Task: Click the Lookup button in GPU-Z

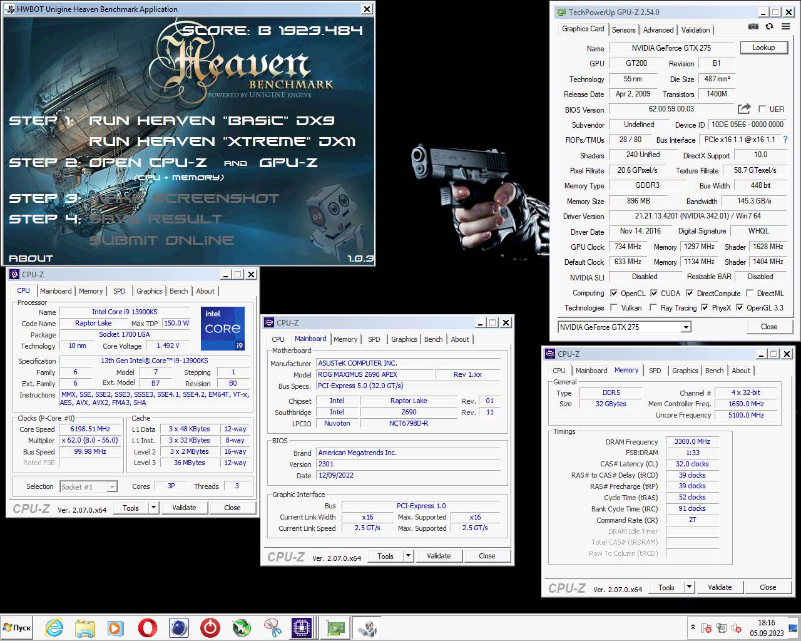Action: [763, 48]
